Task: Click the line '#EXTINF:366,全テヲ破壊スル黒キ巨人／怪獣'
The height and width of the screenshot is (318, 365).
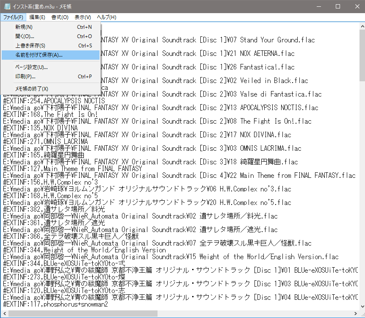Action: 71,236
